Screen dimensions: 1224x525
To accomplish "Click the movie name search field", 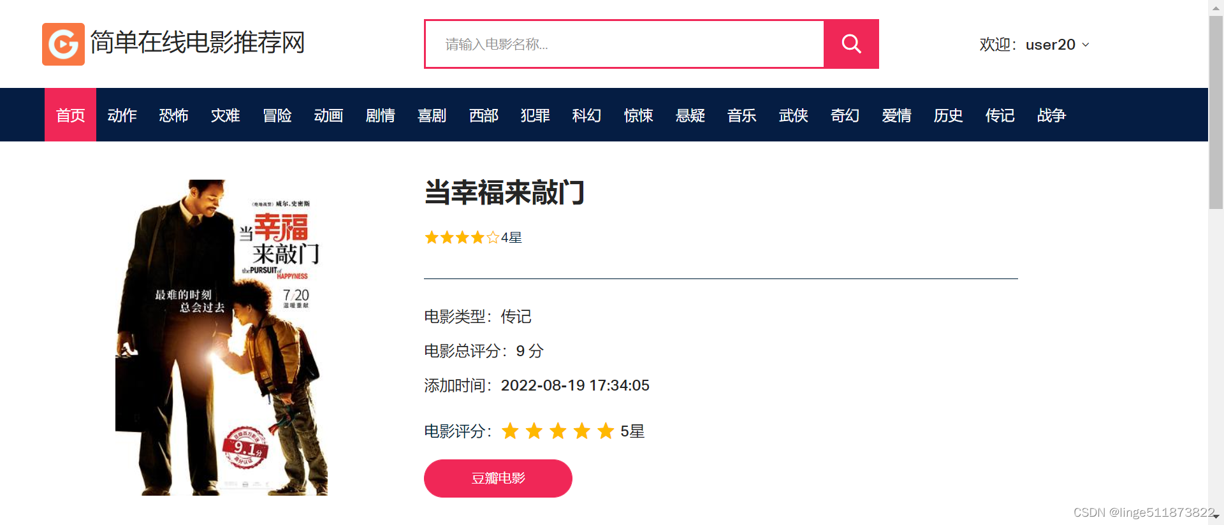I will 624,44.
